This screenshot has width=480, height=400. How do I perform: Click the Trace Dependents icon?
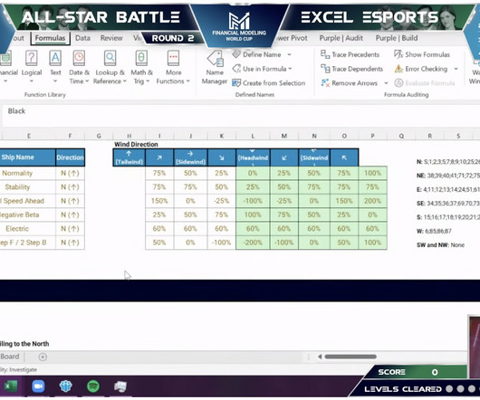(x=325, y=69)
